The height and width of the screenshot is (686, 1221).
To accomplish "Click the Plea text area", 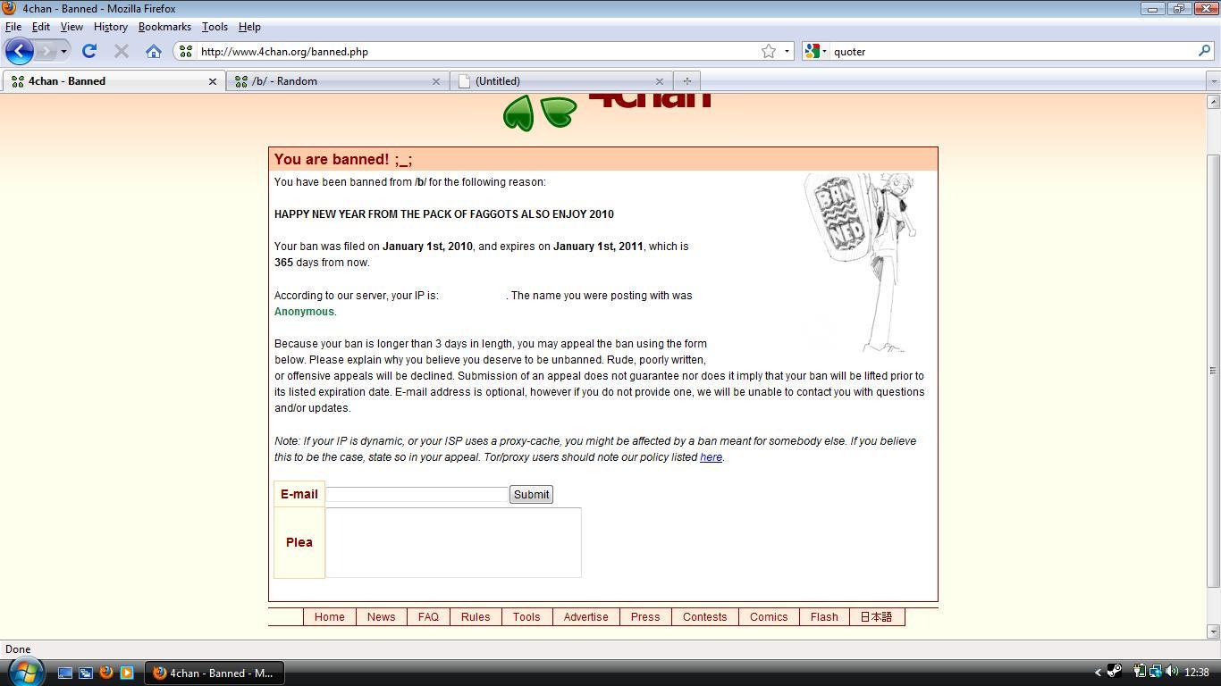I will [x=453, y=542].
